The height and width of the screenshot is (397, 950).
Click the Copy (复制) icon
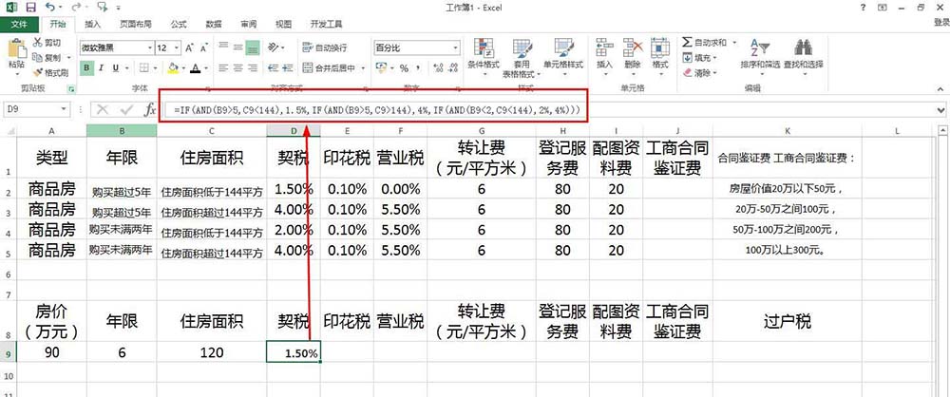click(38, 58)
